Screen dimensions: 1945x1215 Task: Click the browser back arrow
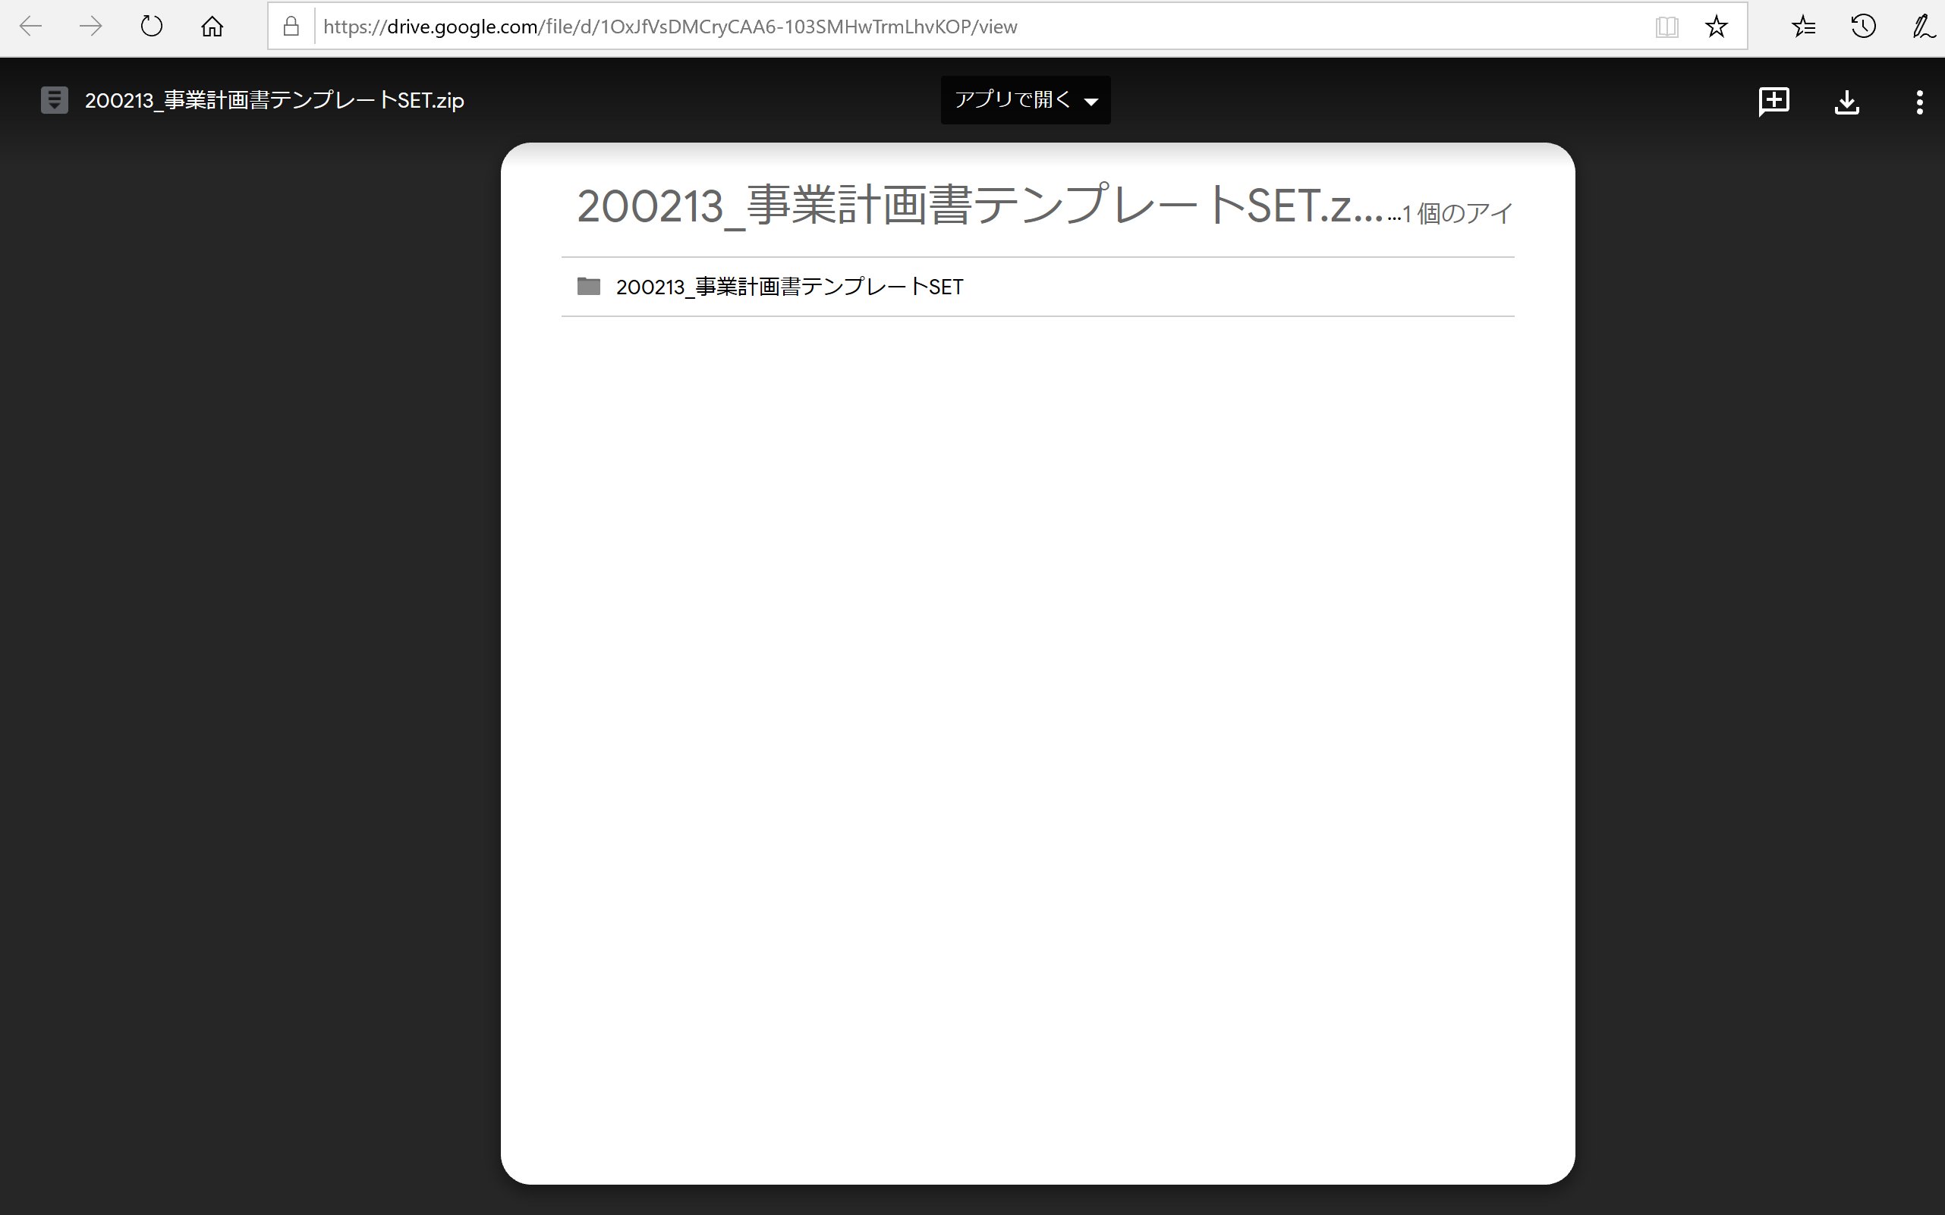click(30, 27)
